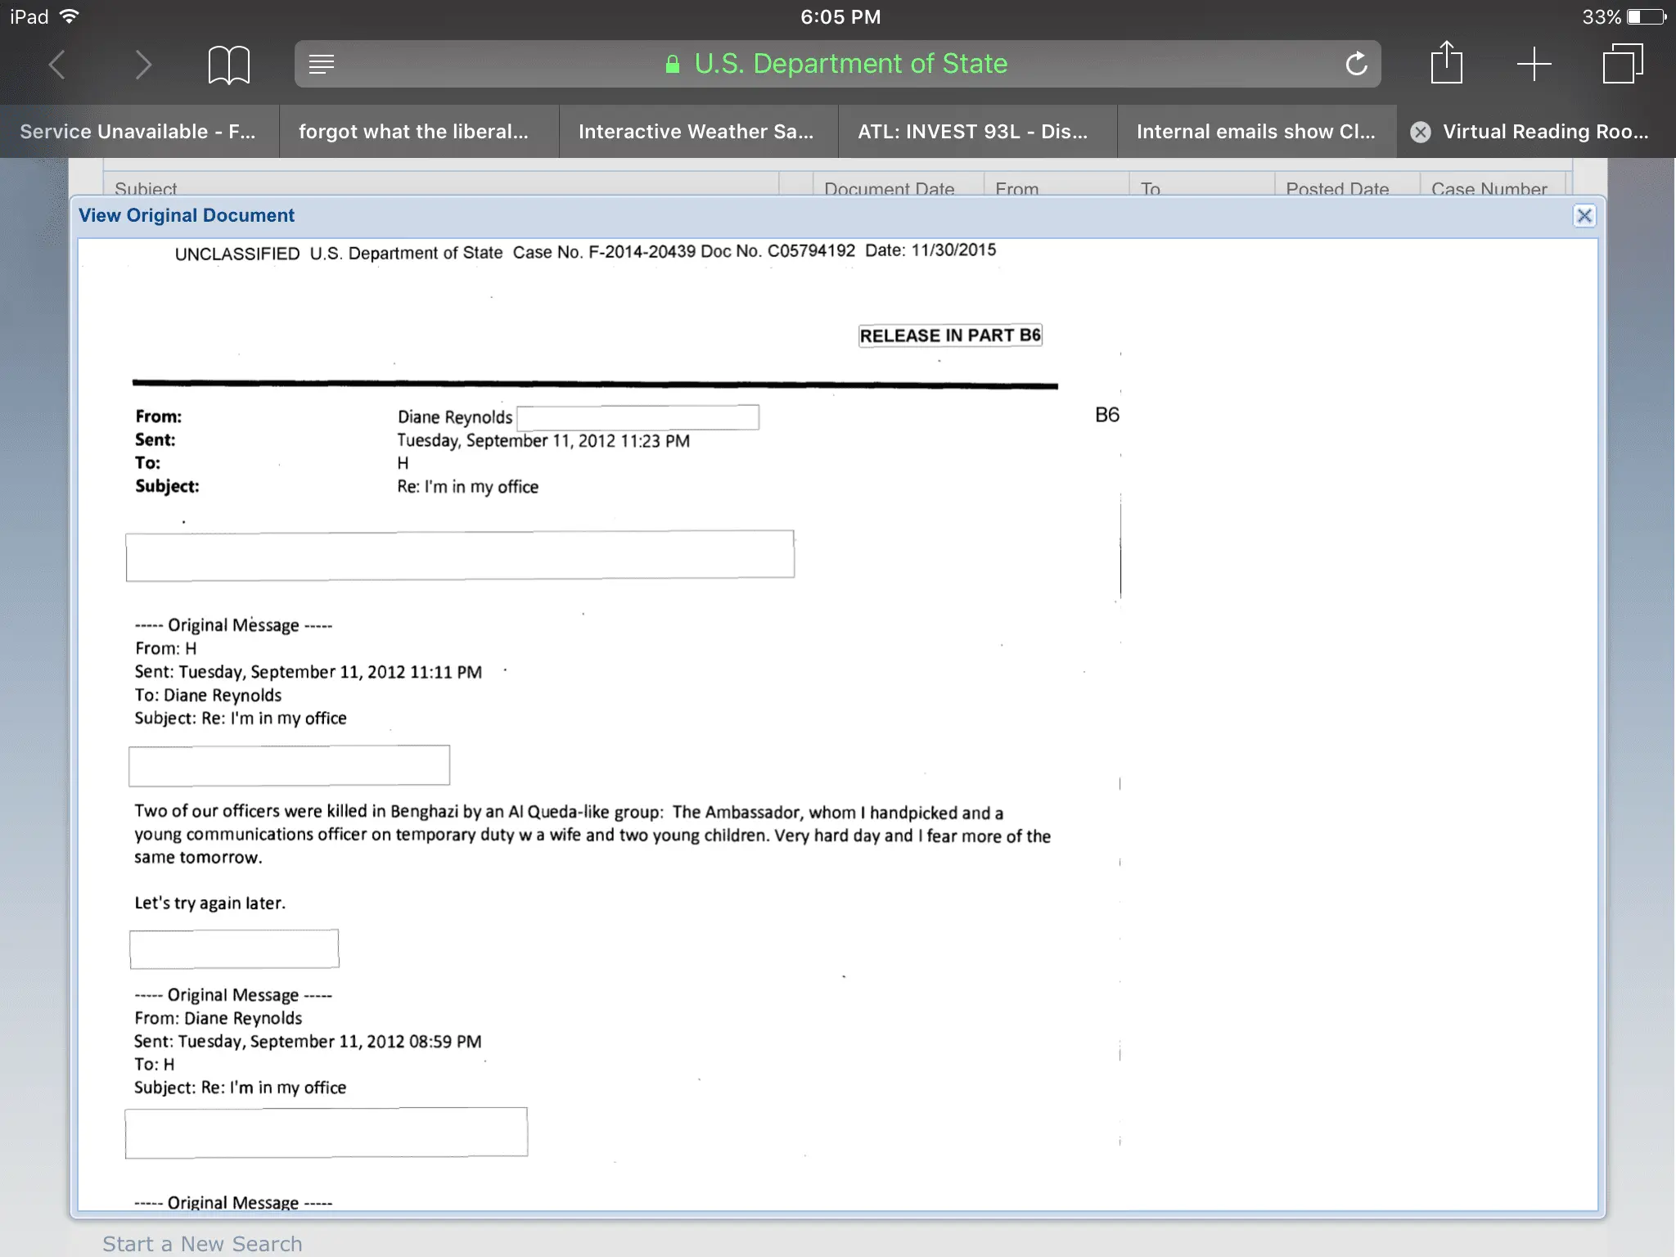Tap the Safari back arrow
This screenshot has width=1676, height=1257.
coord(56,65)
